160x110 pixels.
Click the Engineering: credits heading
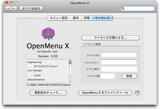tap(35, 62)
